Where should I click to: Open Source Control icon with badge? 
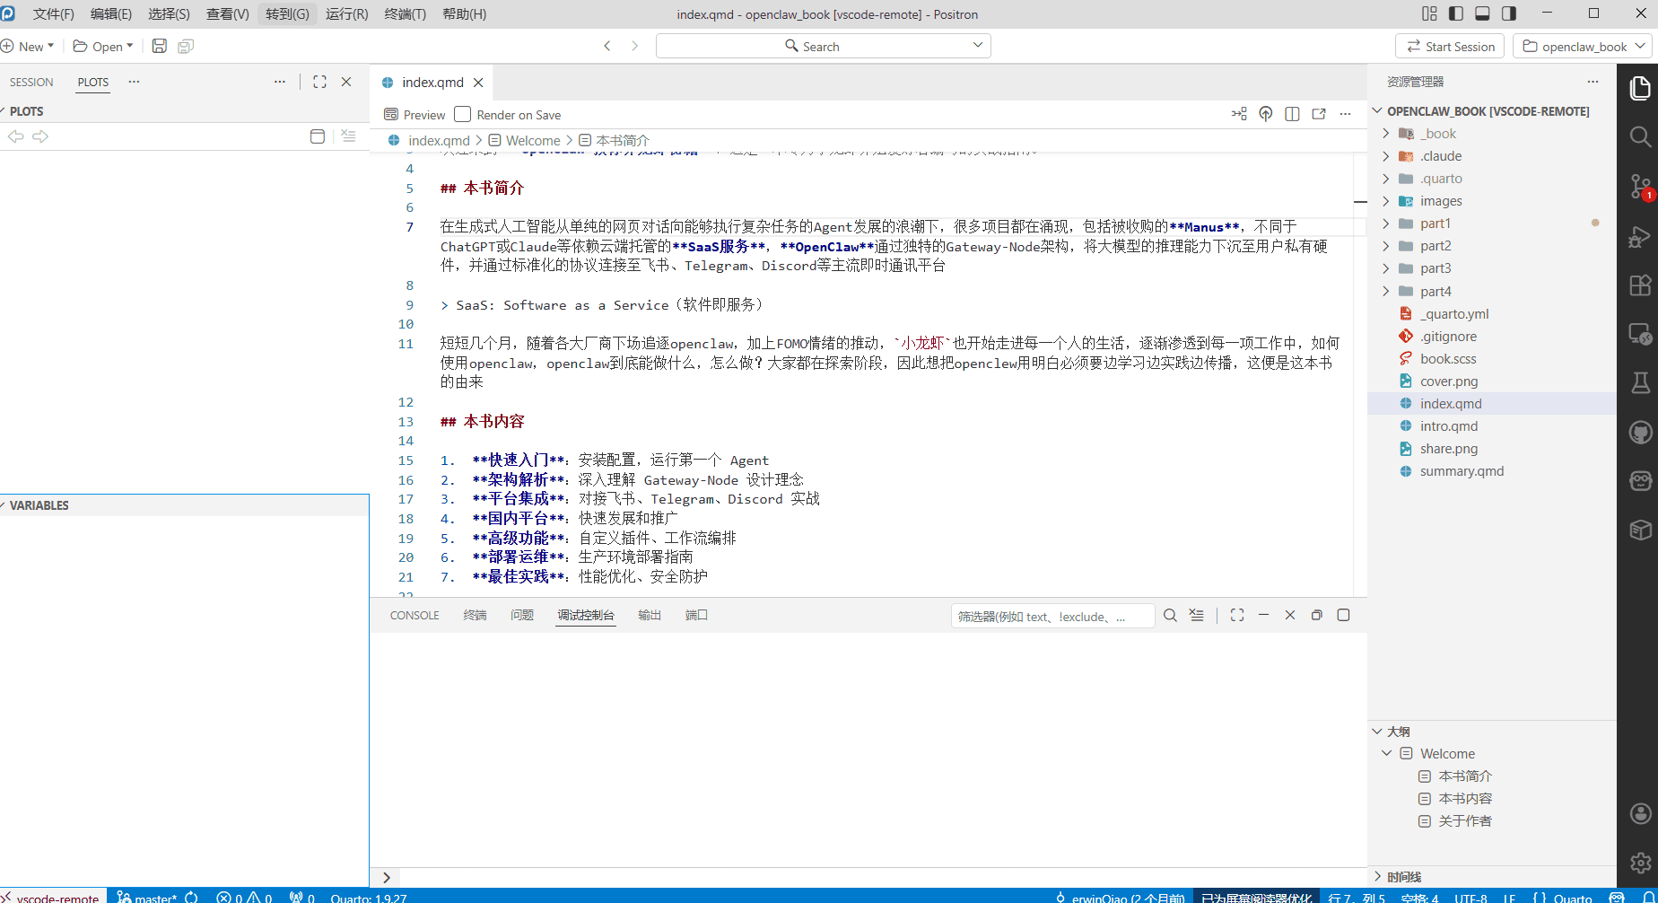(x=1640, y=187)
